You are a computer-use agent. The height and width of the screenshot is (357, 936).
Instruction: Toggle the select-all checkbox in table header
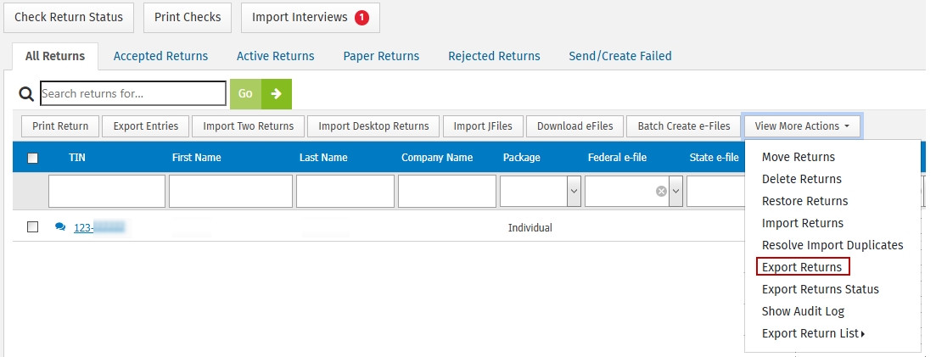(x=33, y=159)
